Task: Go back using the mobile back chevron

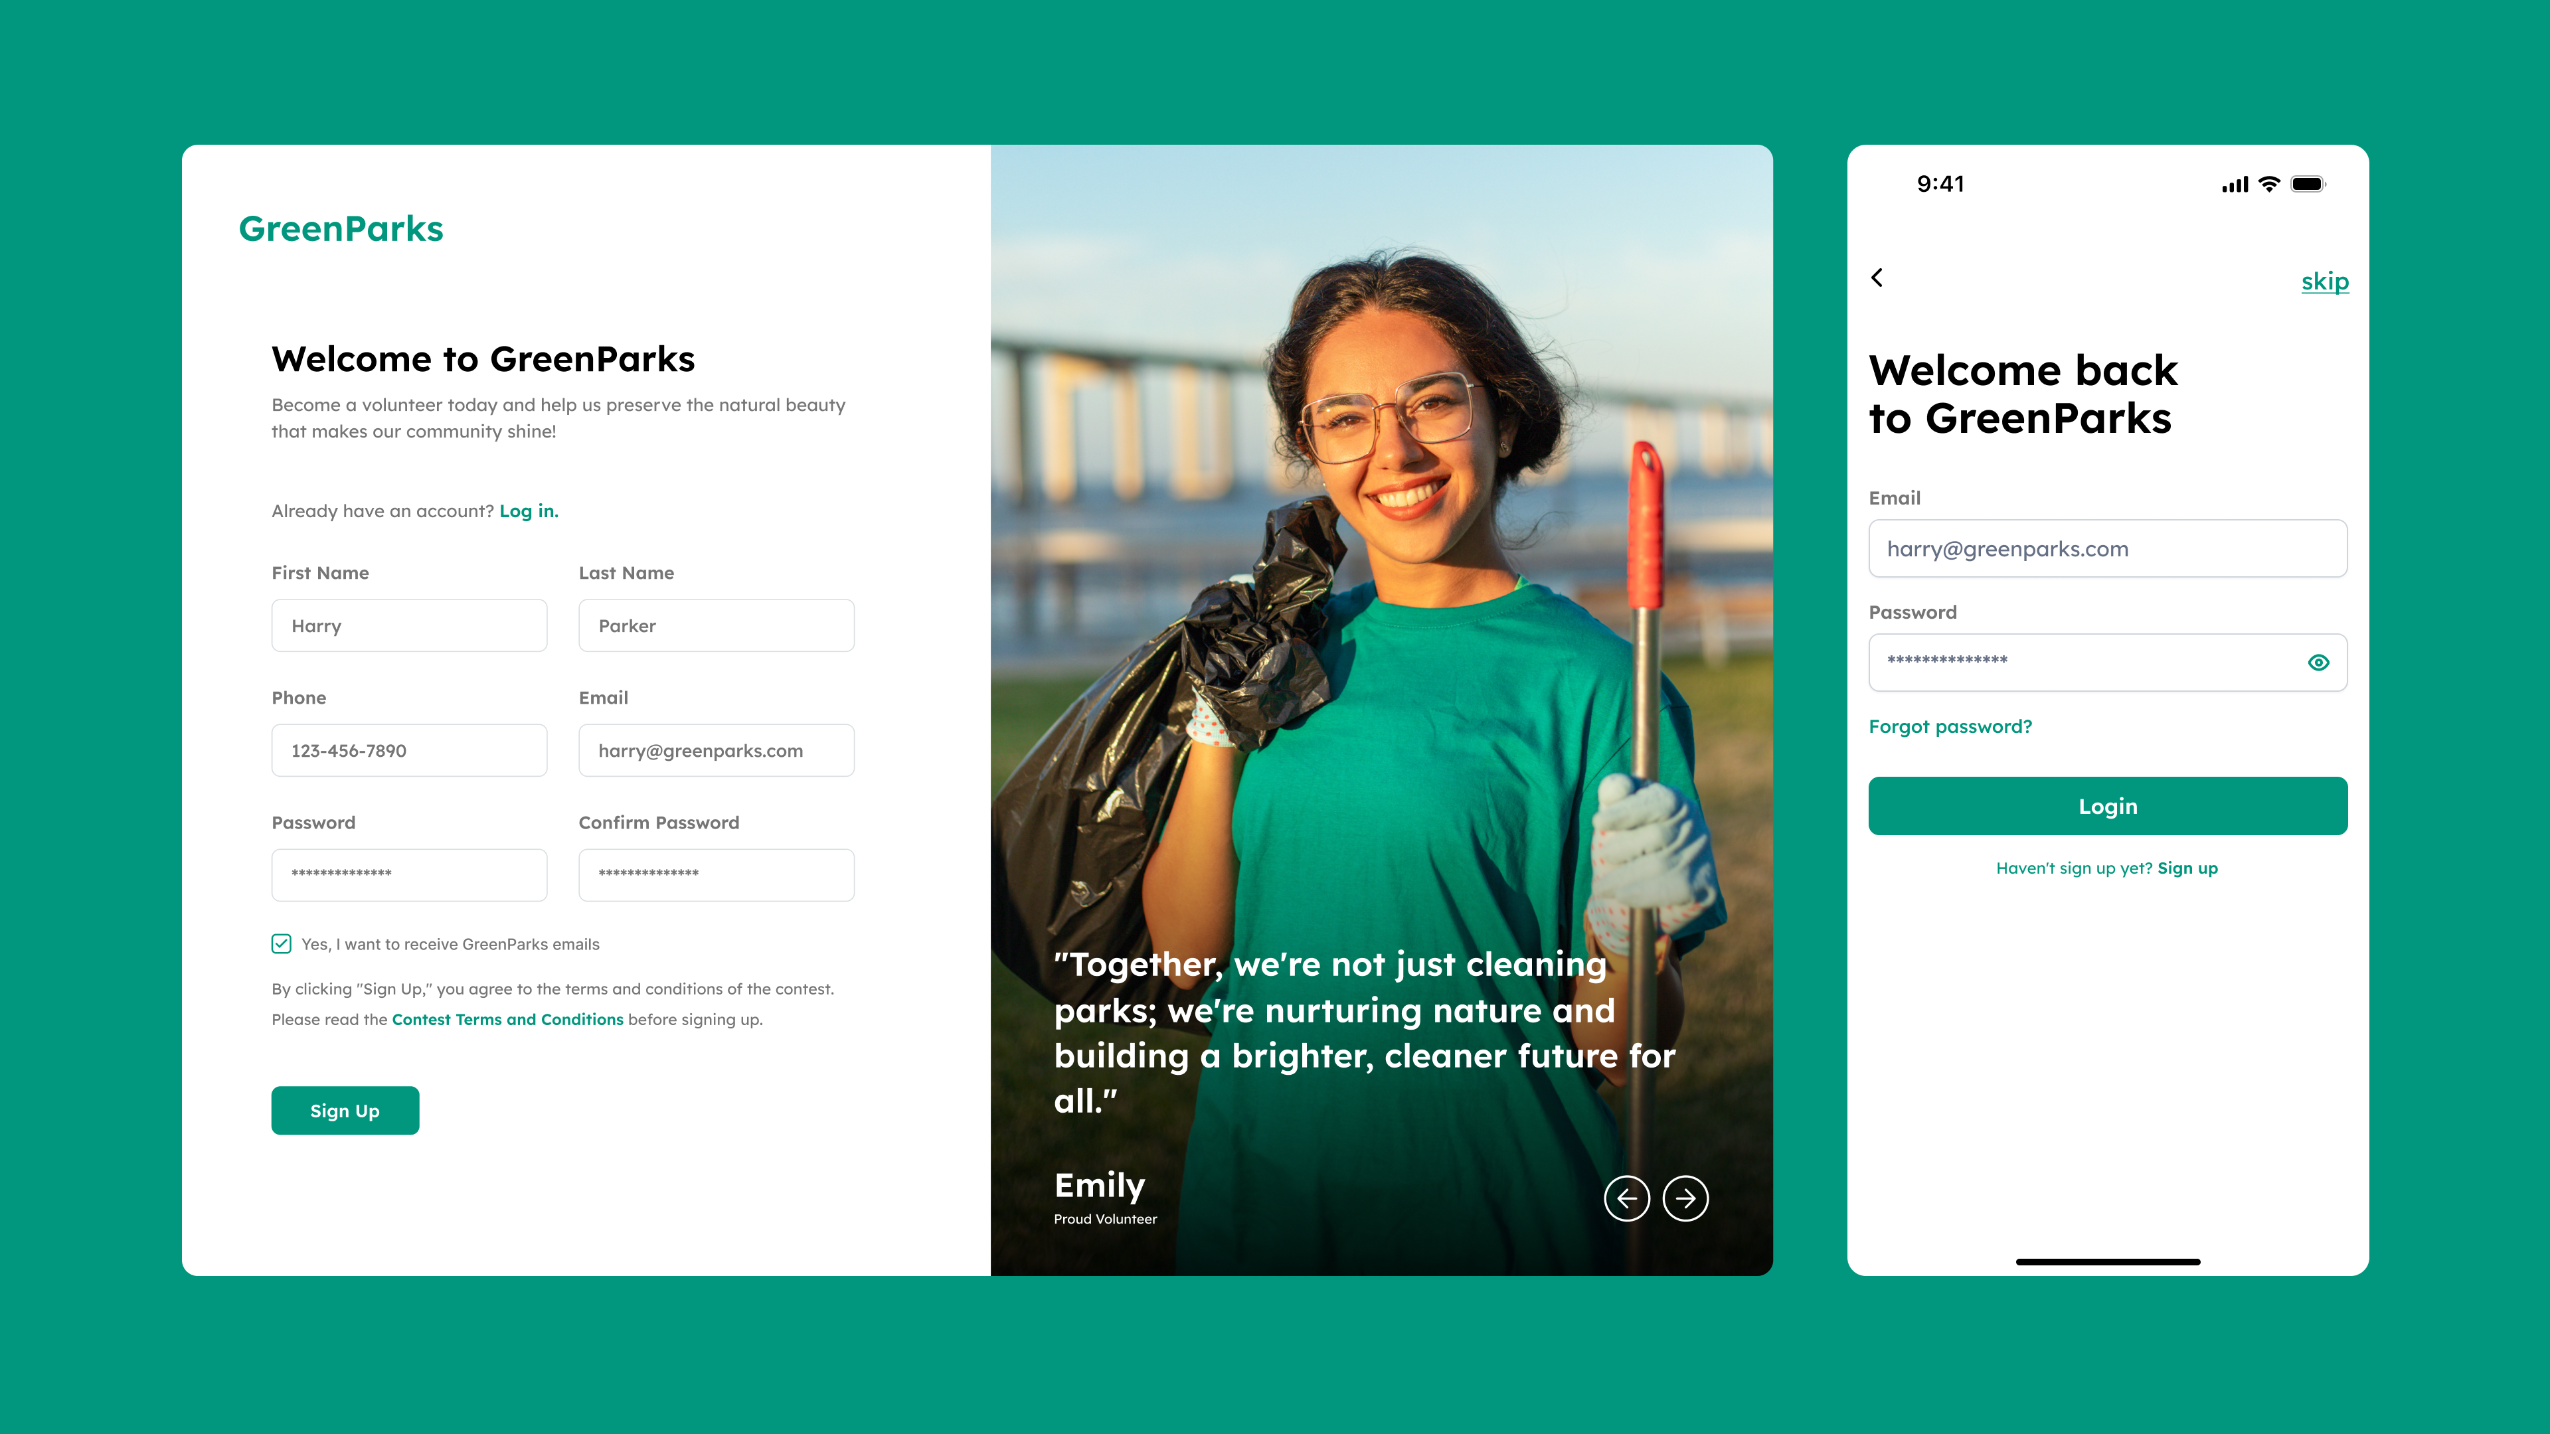Action: point(1877,278)
